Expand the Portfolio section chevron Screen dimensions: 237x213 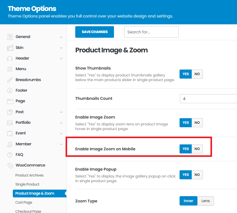pyautogui.click(x=61, y=123)
